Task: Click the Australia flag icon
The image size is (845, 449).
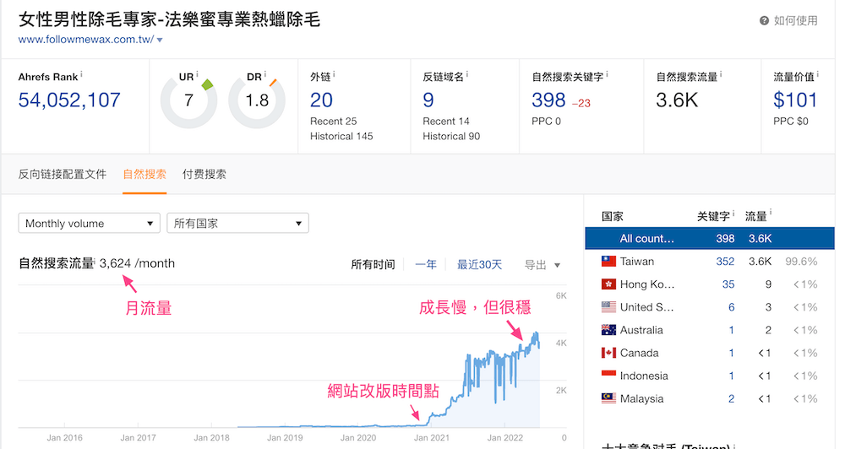Action: click(608, 330)
